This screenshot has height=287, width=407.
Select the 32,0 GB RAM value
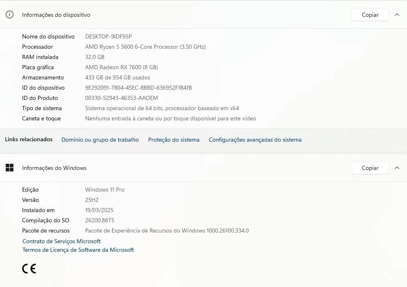[x=95, y=57]
